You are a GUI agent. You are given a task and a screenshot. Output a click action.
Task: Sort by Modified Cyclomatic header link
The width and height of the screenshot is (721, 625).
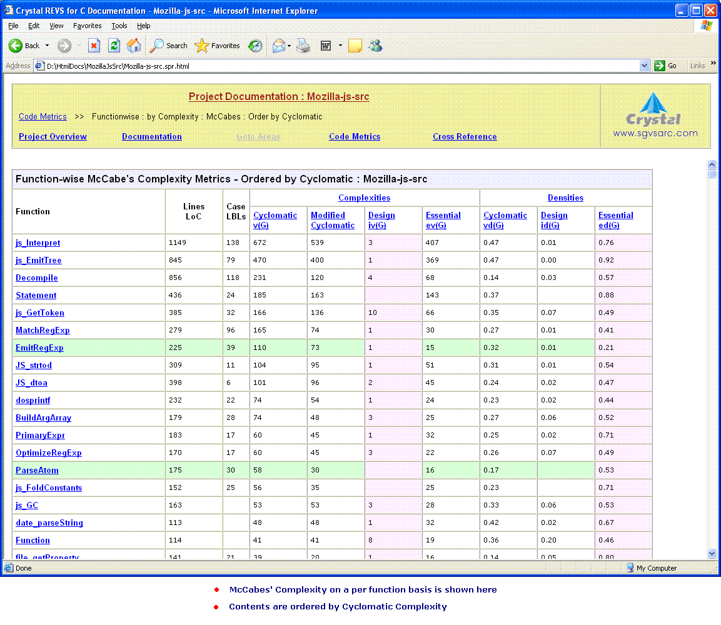click(333, 220)
